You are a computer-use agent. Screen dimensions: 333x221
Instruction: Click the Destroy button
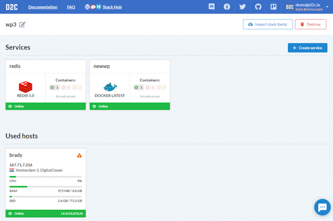coord(310,24)
